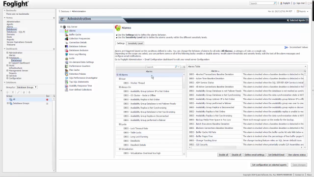Switch to the Sensitivity Level tab
This screenshot has height=177, width=314.
(x=135, y=43)
